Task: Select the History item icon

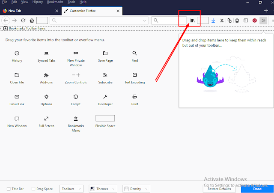Action: pyautogui.click(x=17, y=53)
